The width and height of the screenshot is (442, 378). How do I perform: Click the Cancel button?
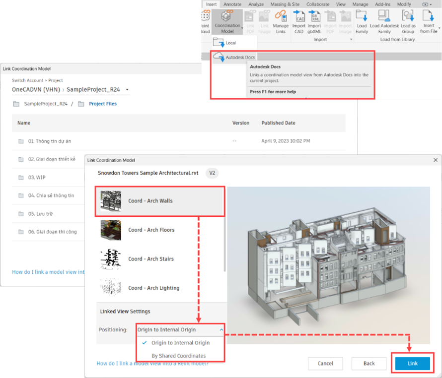325,363
